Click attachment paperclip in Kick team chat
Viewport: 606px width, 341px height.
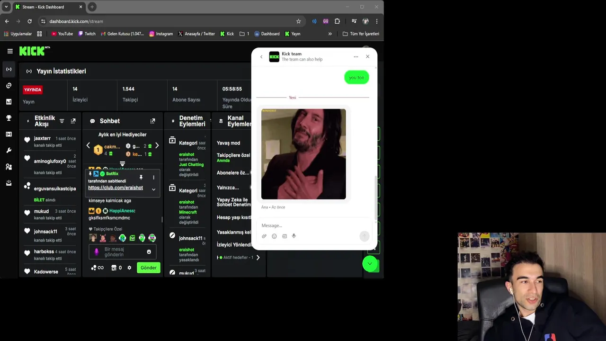coord(264,236)
